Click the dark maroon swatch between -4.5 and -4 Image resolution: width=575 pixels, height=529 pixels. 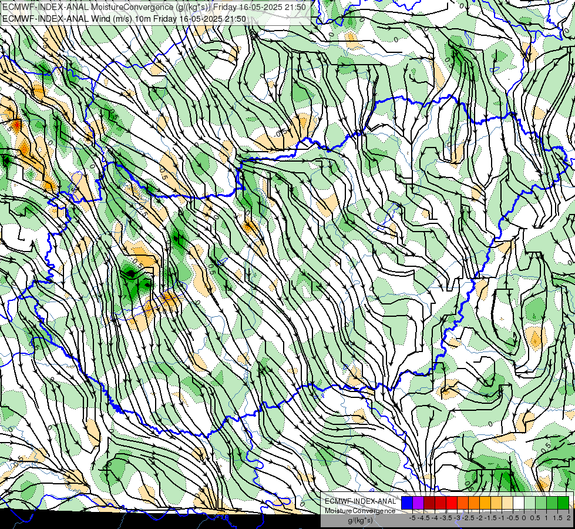pos(429,503)
